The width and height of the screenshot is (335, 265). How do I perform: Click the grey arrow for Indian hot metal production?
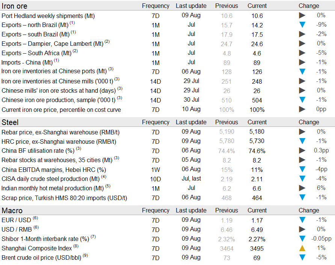pyautogui.click(x=302, y=188)
